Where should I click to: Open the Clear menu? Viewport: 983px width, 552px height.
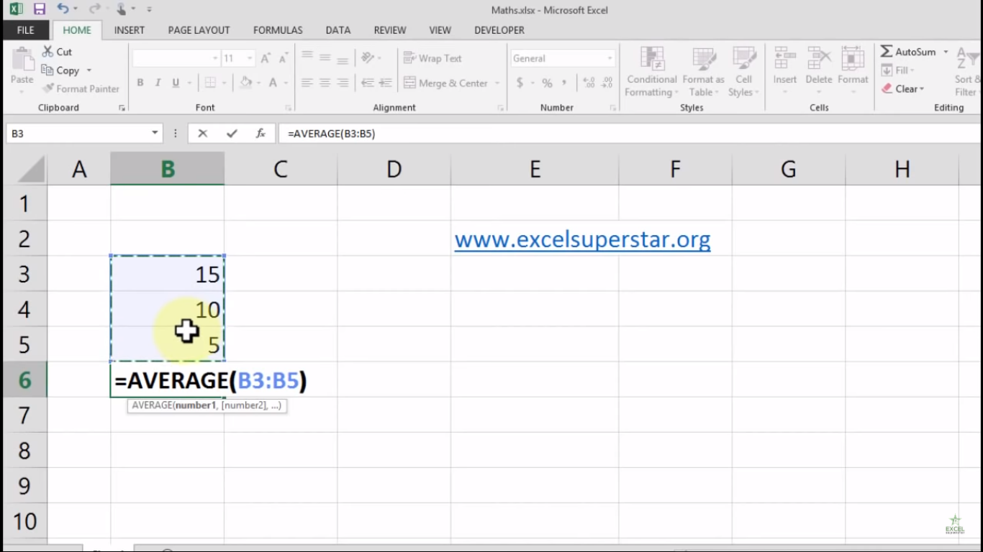click(x=903, y=89)
